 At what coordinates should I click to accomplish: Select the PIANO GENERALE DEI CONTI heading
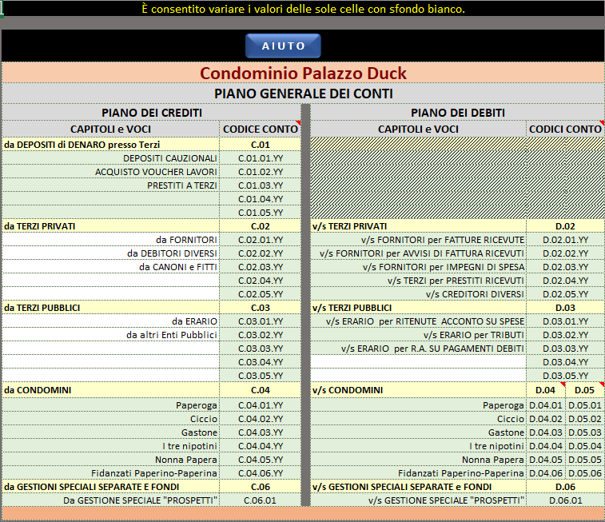(x=303, y=94)
